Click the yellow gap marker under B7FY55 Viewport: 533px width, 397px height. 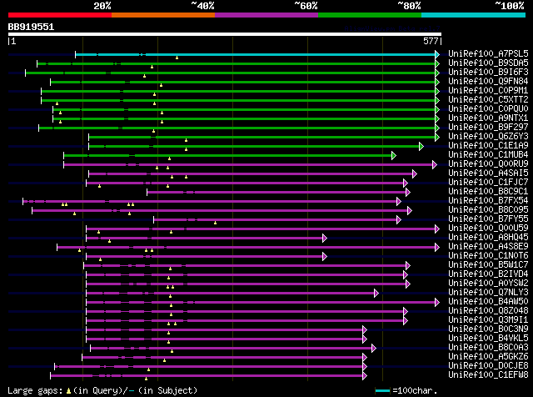click(x=215, y=223)
